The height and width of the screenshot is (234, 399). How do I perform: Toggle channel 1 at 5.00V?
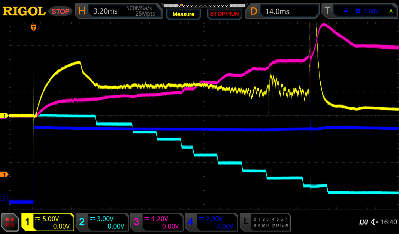pyautogui.click(x=48, y=222)
